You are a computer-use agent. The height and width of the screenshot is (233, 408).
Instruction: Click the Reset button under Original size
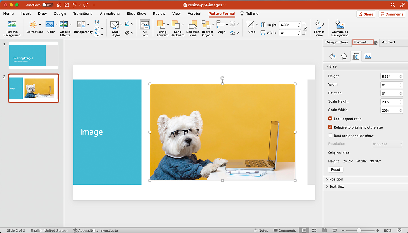(335, 169)
